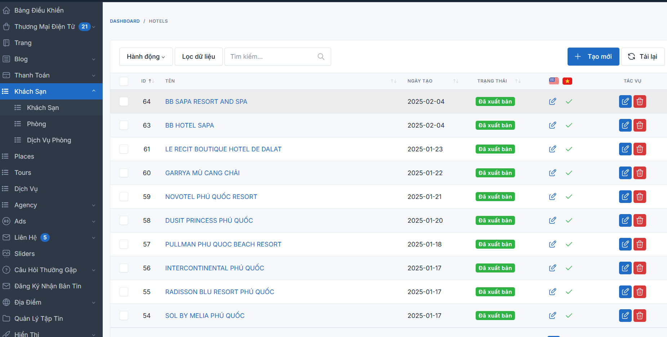Go to Tours in sidebar
The width and height of the screenshot is (667, 337).
pyautogui.click(x=51, y=173)
